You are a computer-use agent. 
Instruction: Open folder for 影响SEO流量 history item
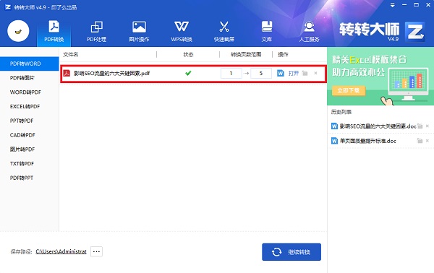click(420, 126)
